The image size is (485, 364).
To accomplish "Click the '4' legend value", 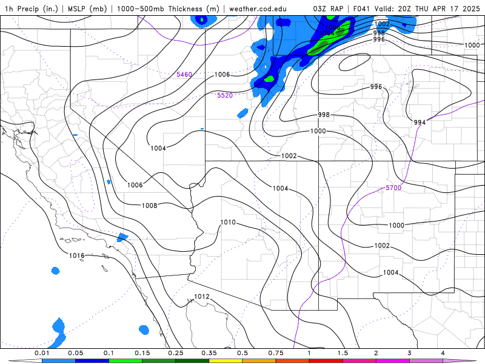I will 443,353.
